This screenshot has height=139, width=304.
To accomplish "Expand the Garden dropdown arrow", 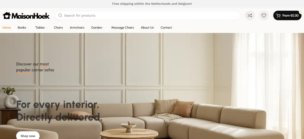I will click(x=104, y=28).
